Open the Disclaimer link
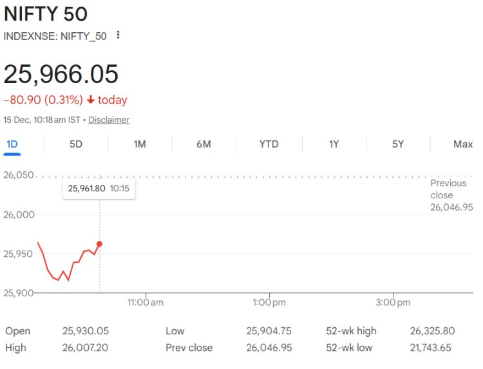This screenshot has width=483, height=369. coord(109,120)
